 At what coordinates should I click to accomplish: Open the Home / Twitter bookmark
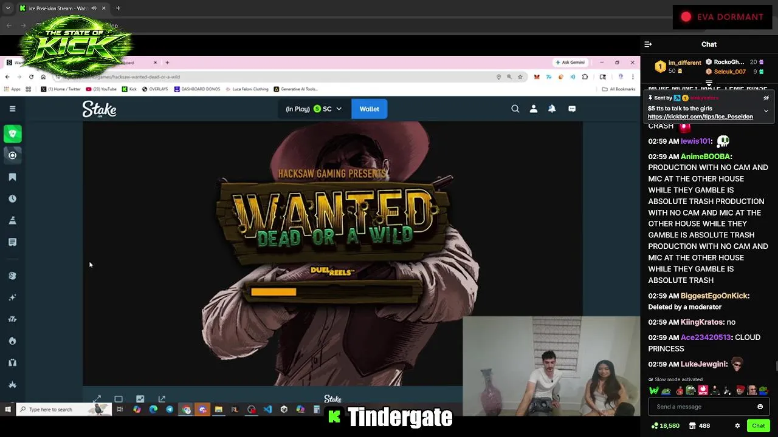click(61, 89)
